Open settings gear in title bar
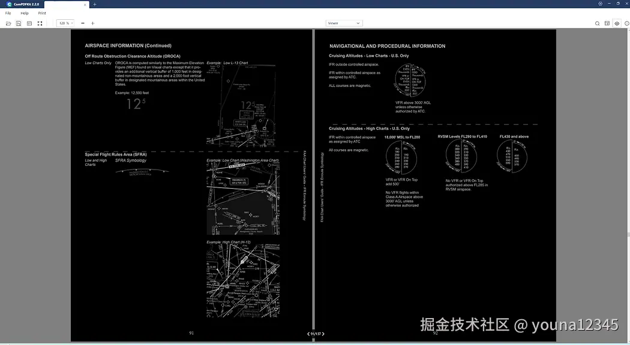 (600, 4)
